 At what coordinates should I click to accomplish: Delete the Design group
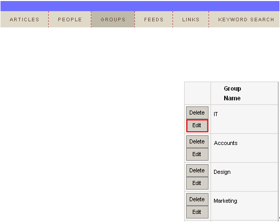[x=197, y=171]
